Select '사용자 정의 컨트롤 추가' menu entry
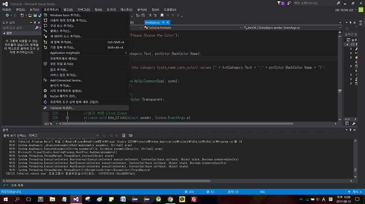The height and width of the screenshot is (204, 365). tap(86, 20)
